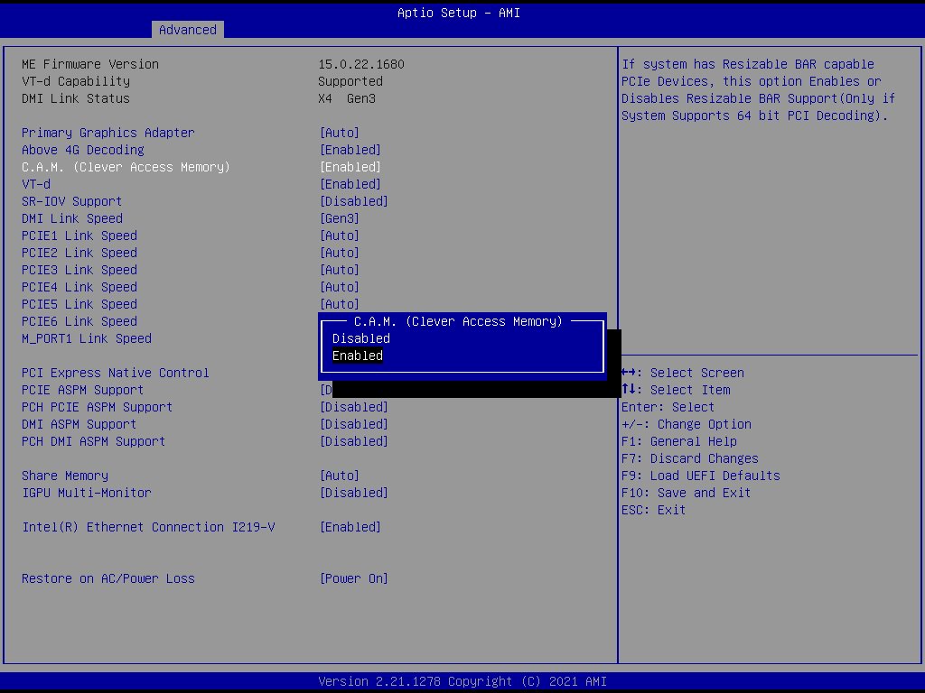Screen dimensions: 925x693
Task: Toggle IGPU Multi-Monitor [Disabled] value
Action: click(x=354, y=493)
